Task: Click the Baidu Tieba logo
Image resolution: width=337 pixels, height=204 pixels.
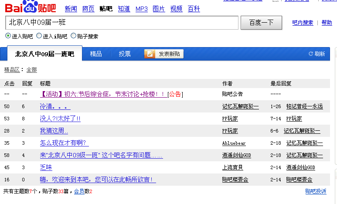Action: point(31,7)
